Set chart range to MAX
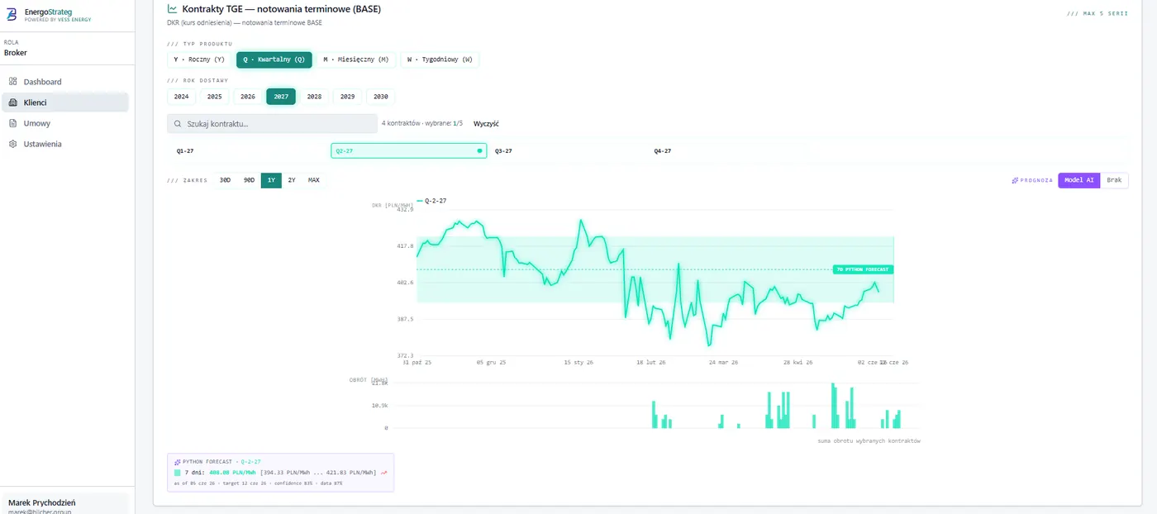Screen dimensions: 1157x514 pyautogui.click(x=314, y=180)
